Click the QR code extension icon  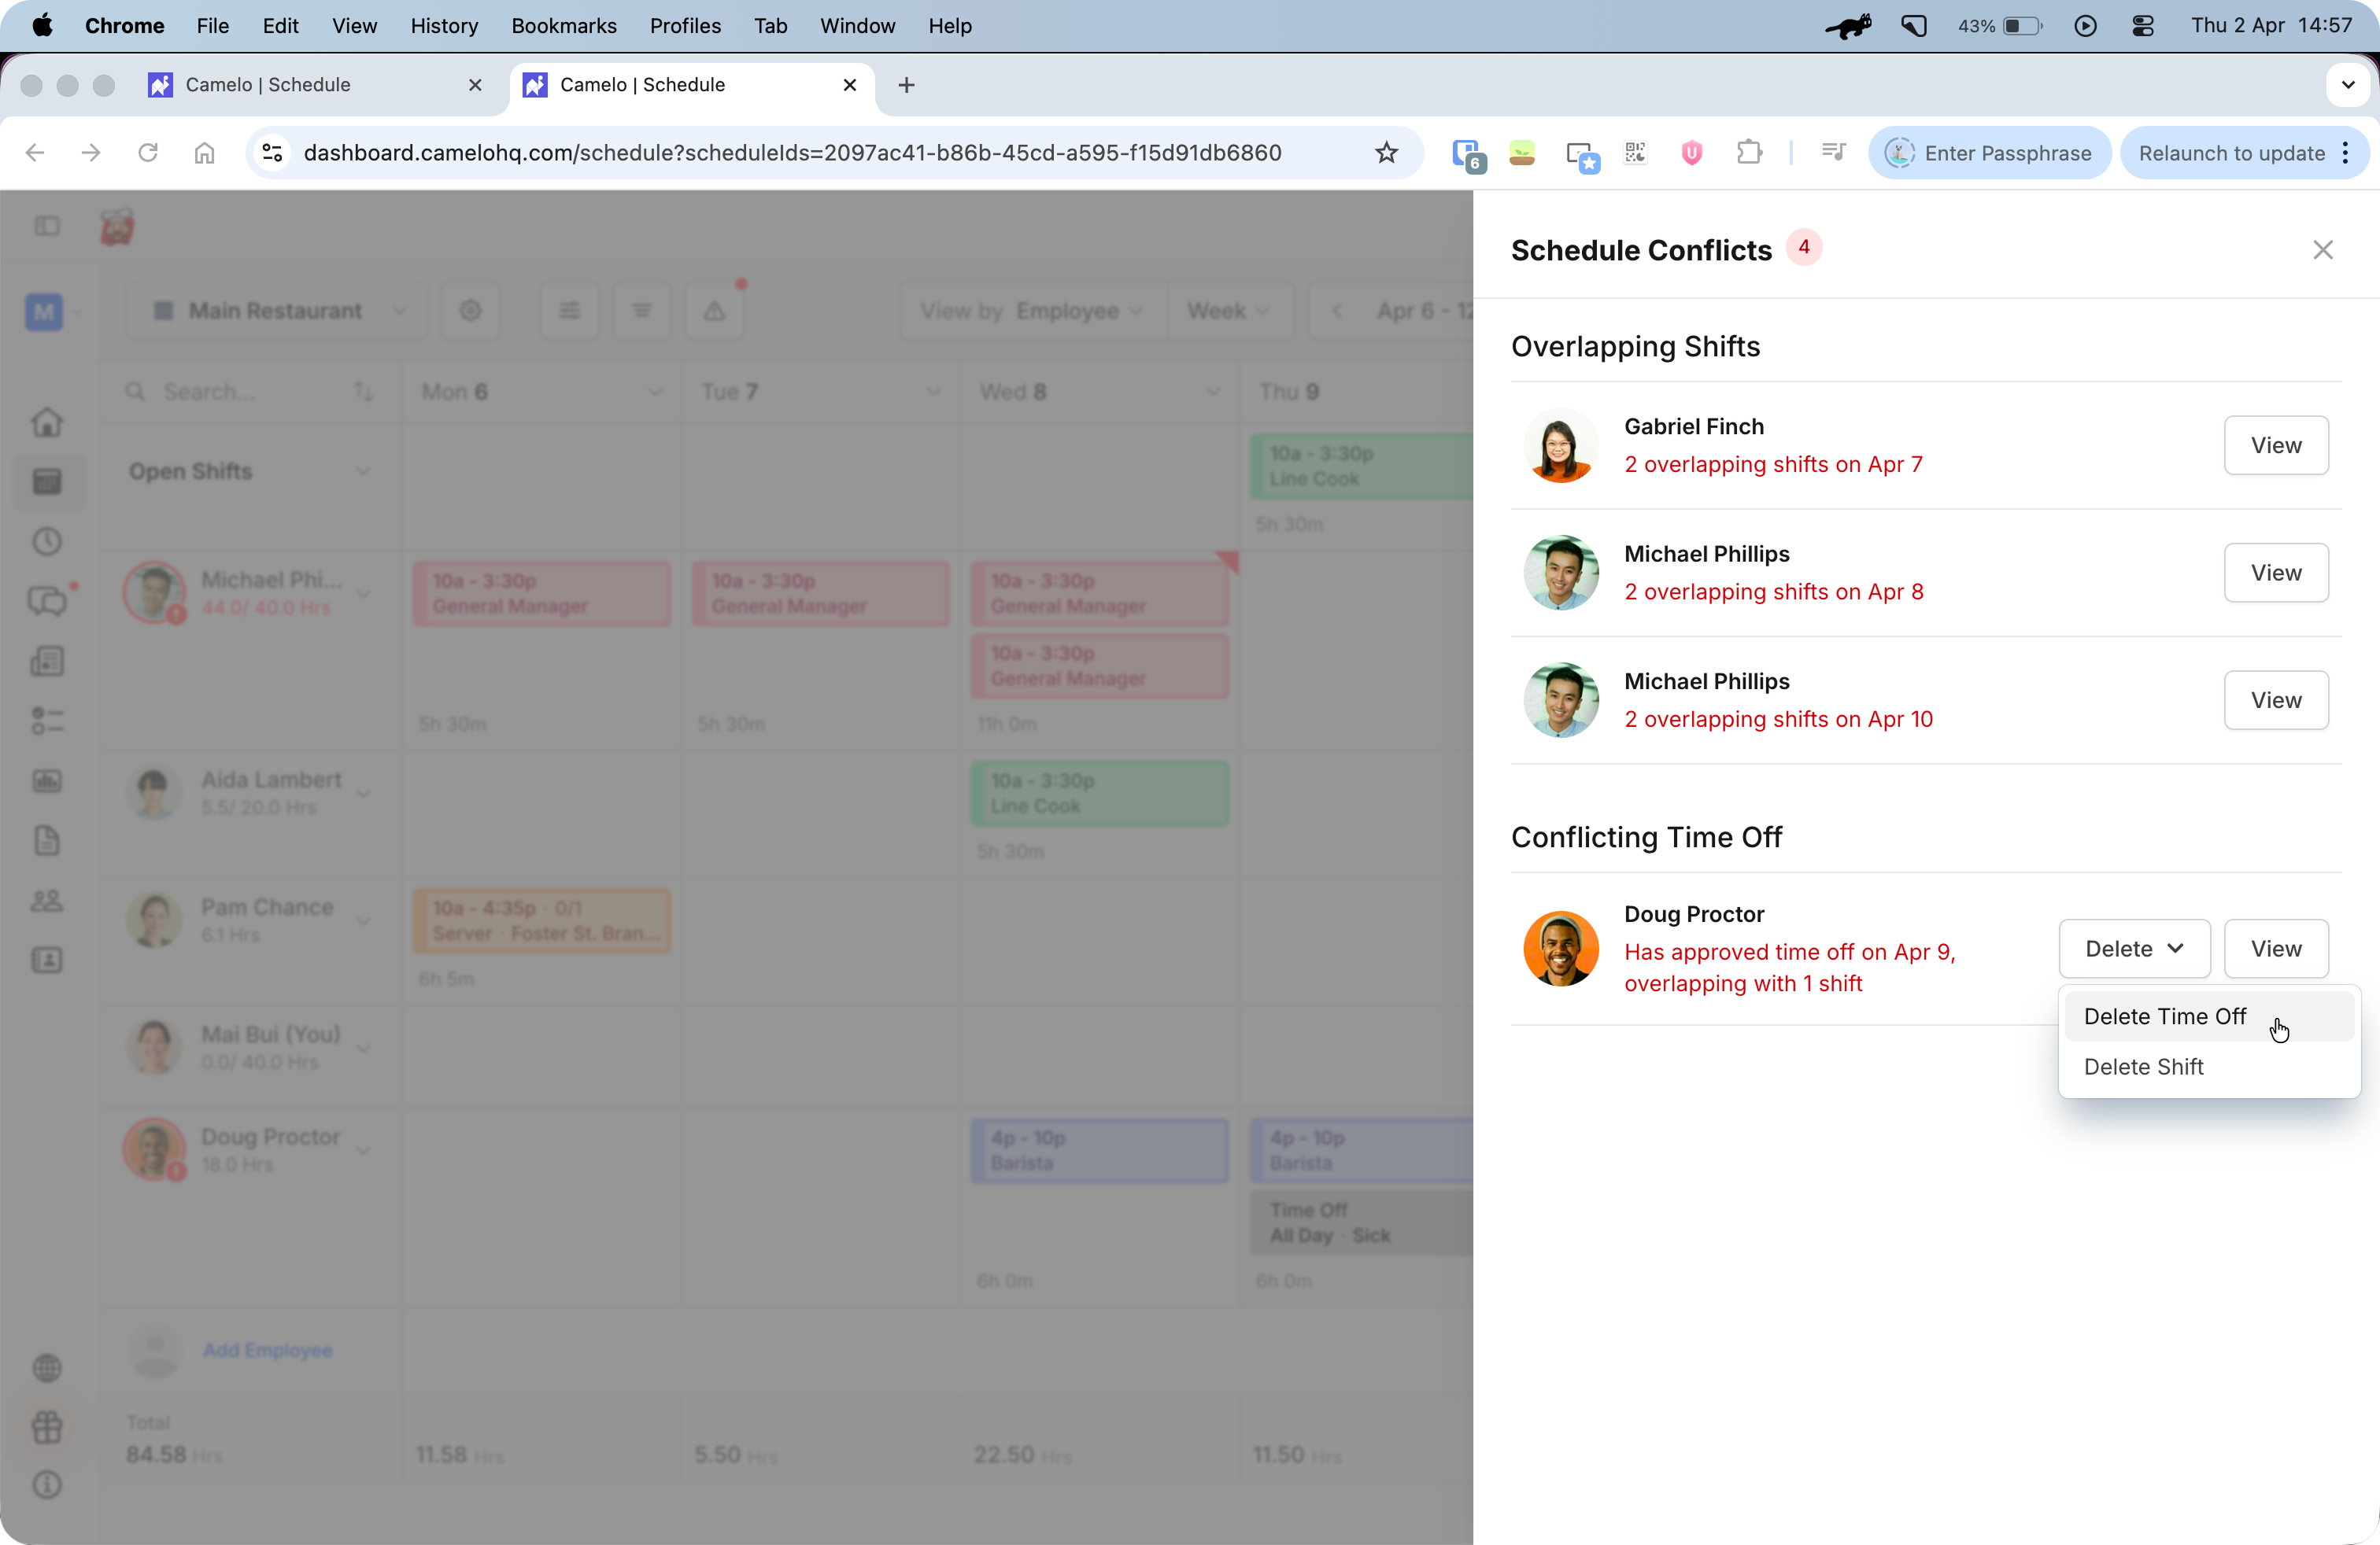(x=1635, y=153)
